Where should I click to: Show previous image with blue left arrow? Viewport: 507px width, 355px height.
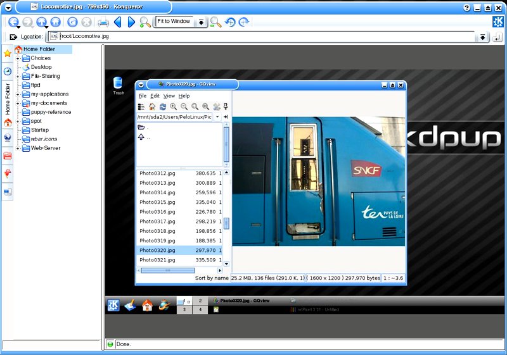click(118, 22)
